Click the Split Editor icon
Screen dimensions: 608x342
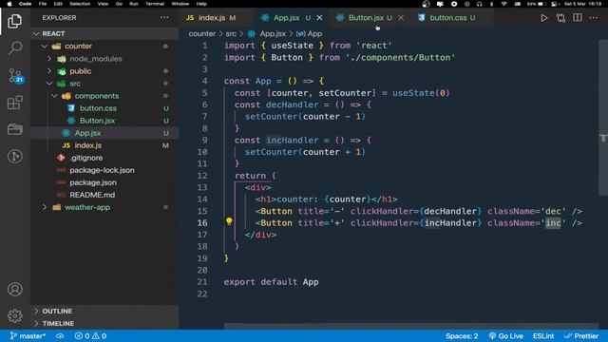click(578, 18)
